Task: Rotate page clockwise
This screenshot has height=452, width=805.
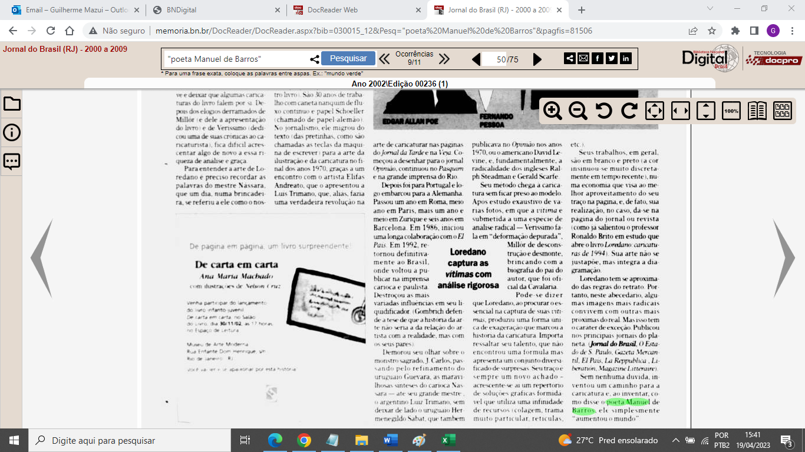Action: 629,111
